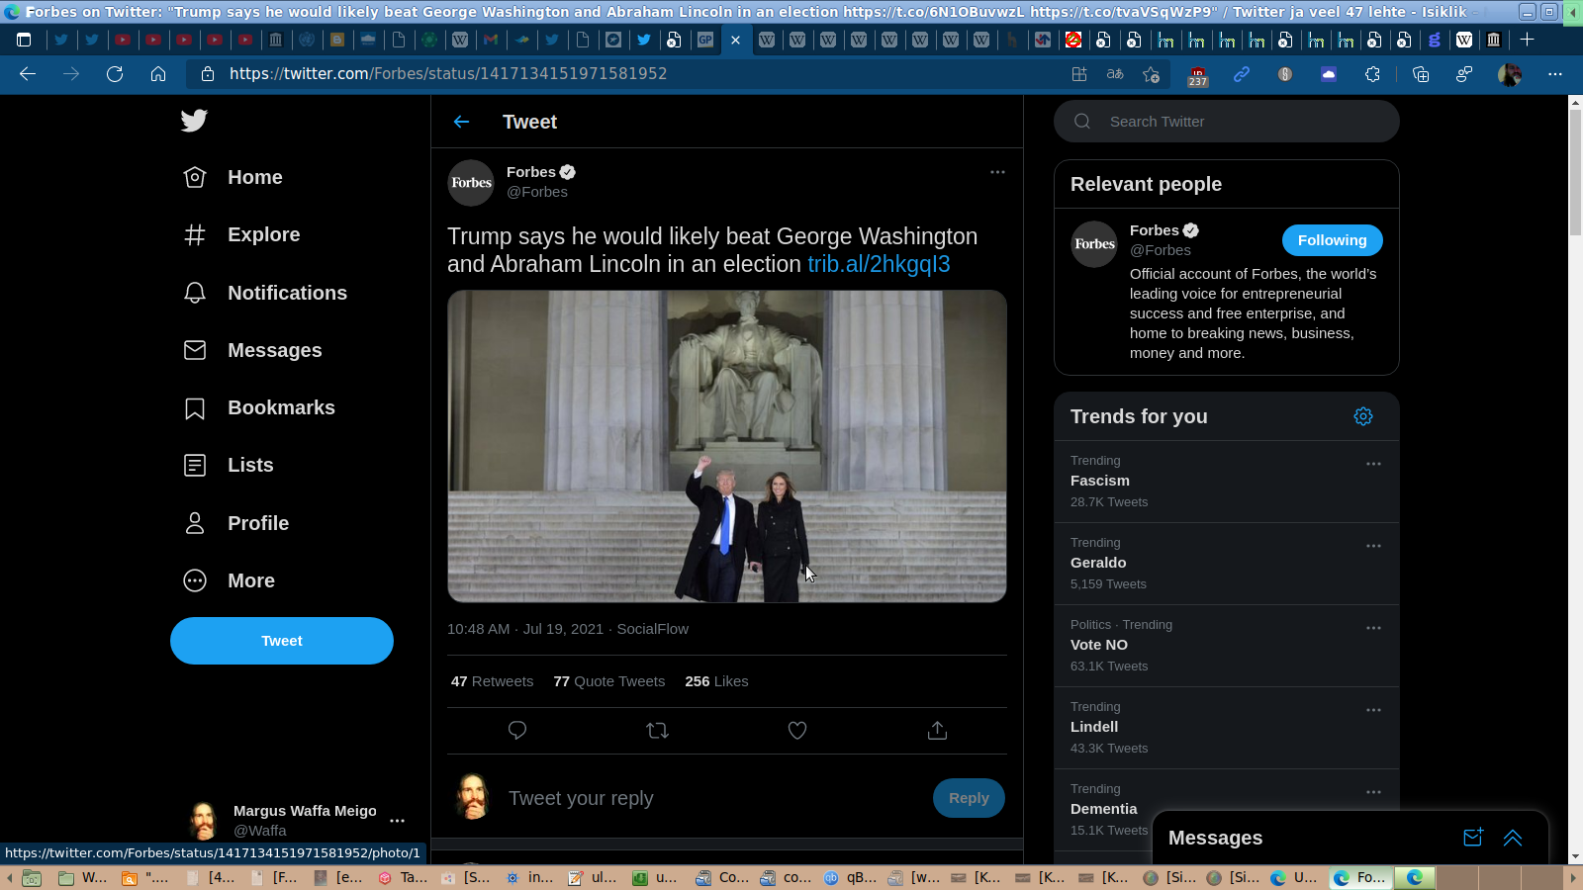Click the Reply button
Viewport: 1583px width, 890px height.
[969, 798]
